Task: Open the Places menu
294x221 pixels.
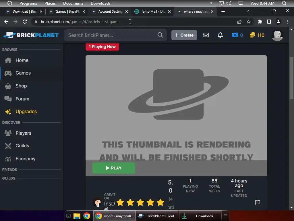Action: pyautogui.click(x=50, y=3)
